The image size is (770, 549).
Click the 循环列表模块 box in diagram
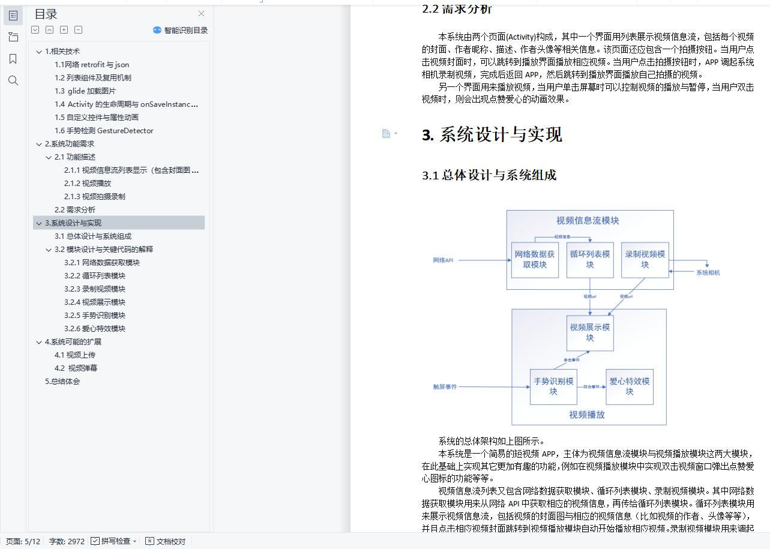(x=590, y=260)
